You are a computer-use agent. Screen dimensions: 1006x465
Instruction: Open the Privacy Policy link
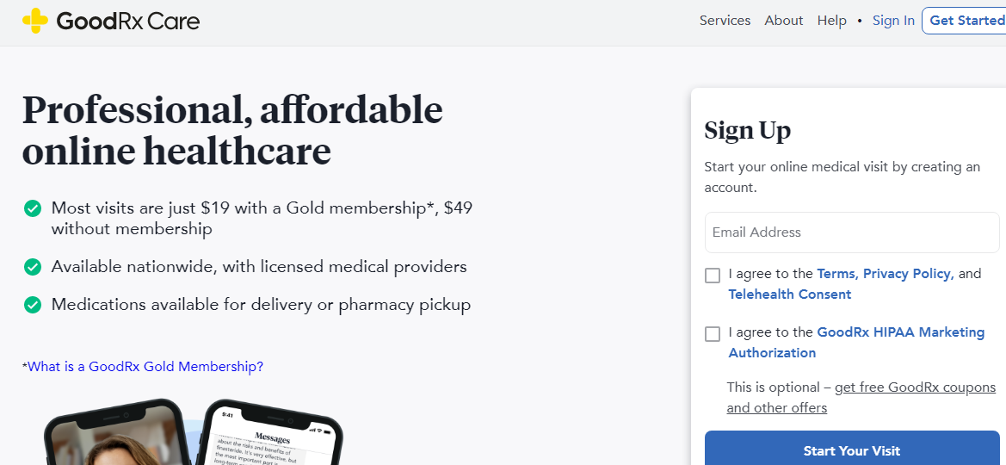coord(907,274)
